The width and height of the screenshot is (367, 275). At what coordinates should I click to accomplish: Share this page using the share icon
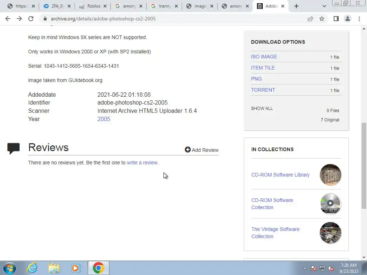[310, 19]
